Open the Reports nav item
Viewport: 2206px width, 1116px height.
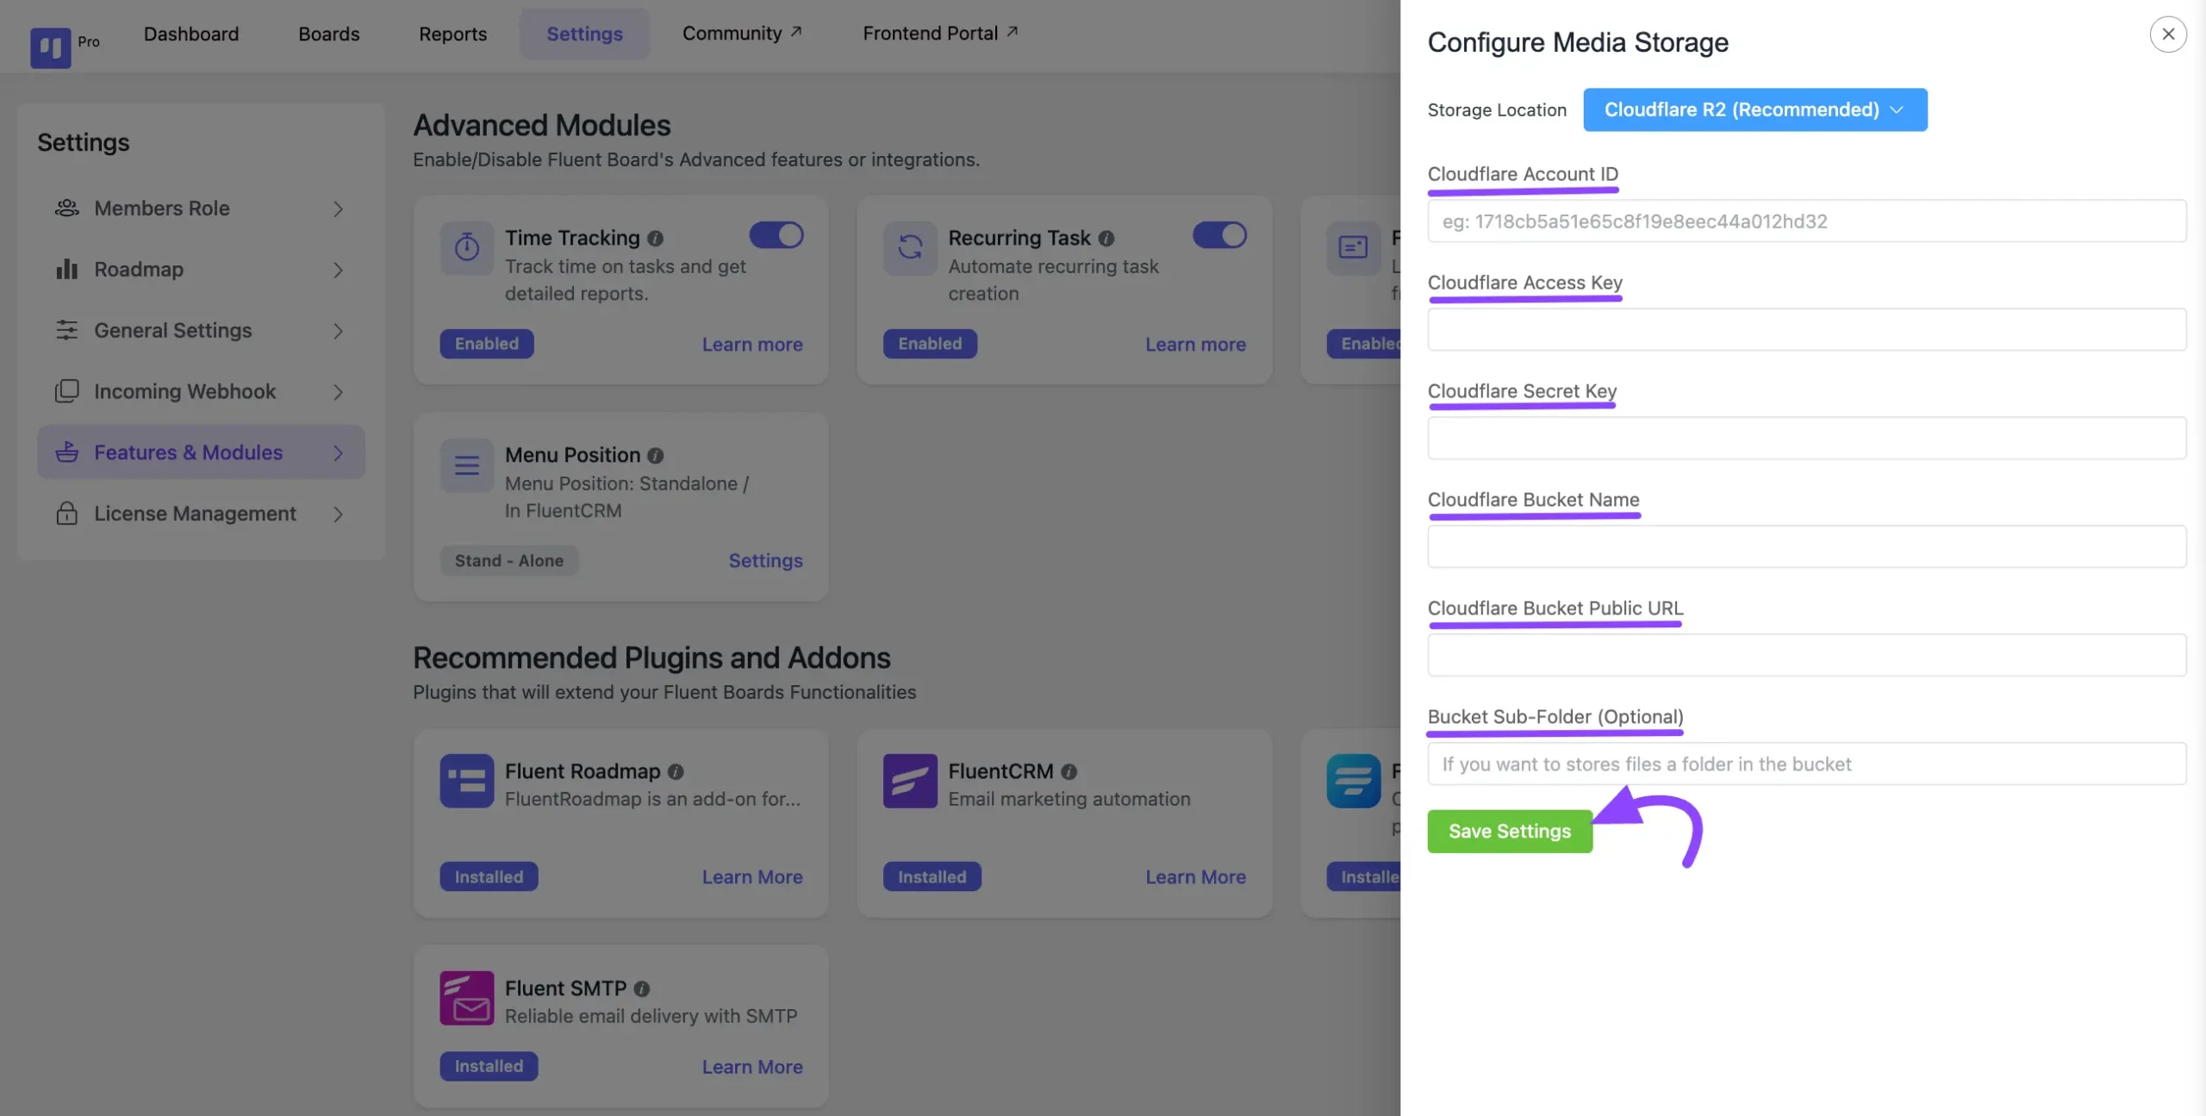pyautogui.click(x=452, y=34)
